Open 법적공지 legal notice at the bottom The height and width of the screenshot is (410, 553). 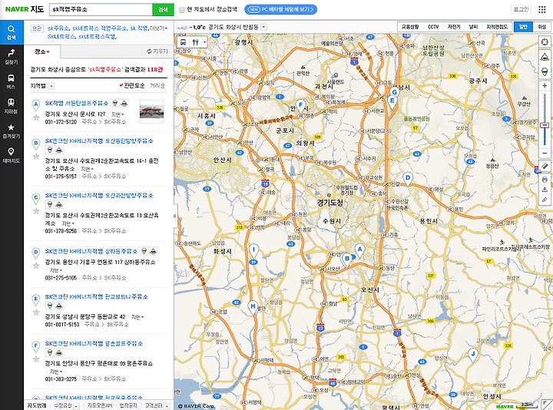pyautogui.click(x=128, y=405)
